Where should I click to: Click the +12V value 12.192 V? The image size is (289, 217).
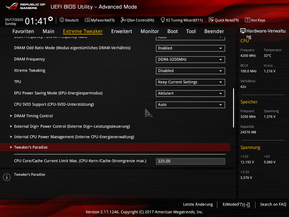(247, 162)
